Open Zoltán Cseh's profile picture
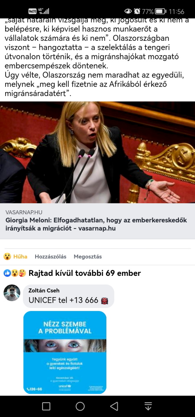The image size is (195, 417). click(x=12, y=292)
